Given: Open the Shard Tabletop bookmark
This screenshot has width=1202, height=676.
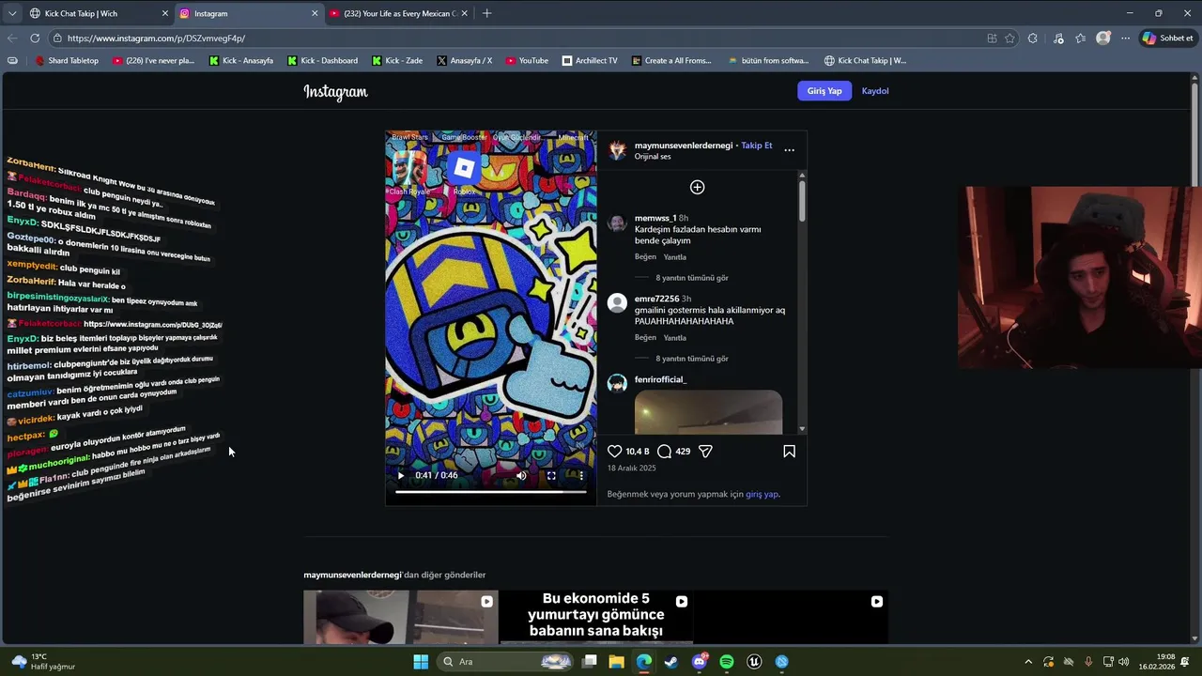Looking at the screenshot, I should tap(67, 61).
